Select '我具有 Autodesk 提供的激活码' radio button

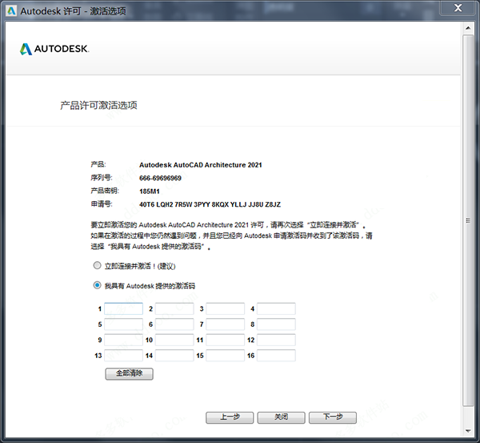click(97, 285)
